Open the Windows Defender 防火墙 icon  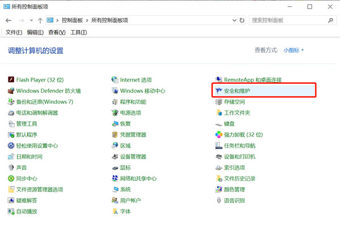[11, 91]
